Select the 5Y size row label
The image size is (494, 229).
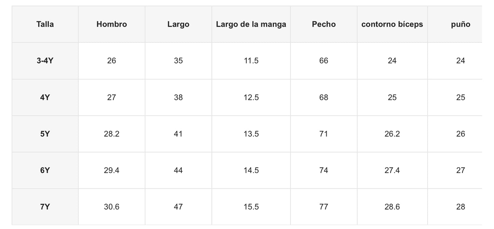[45, 134]
